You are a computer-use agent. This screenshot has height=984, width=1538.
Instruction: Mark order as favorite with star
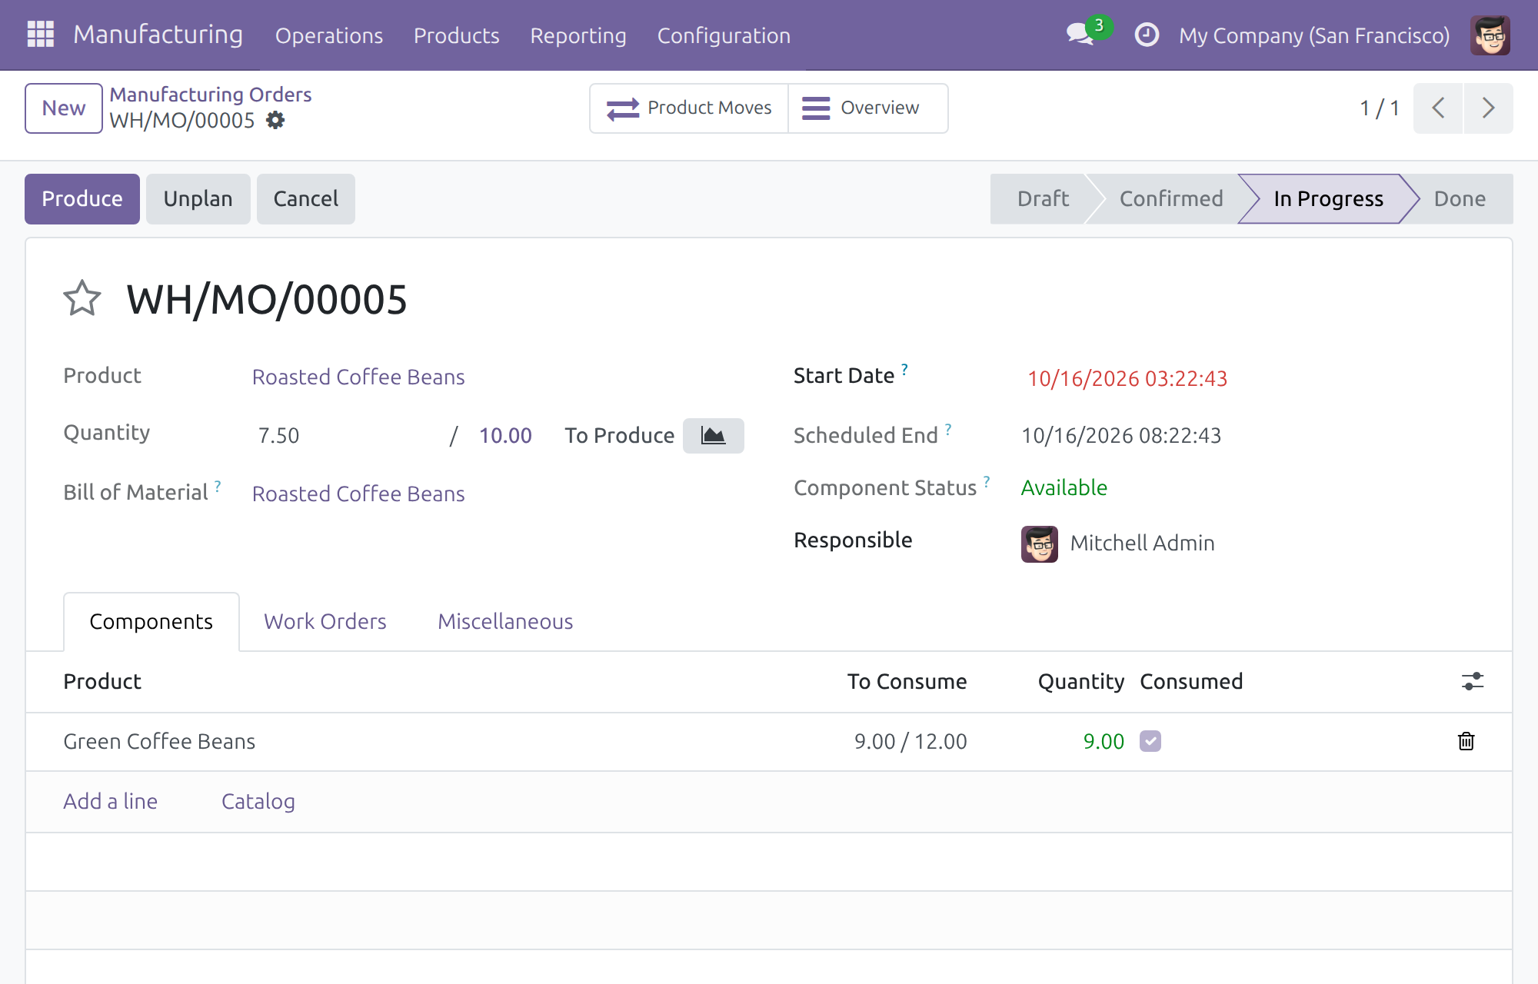coord(82,298)
